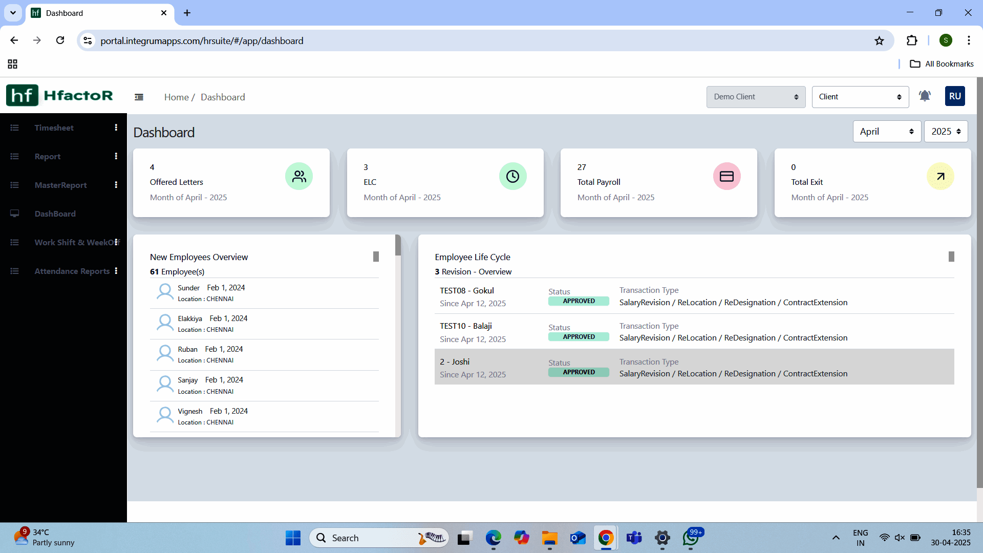This screenshot has width=983, height=553.
Task: Open the April month selector
Action: tap(886, 132)
